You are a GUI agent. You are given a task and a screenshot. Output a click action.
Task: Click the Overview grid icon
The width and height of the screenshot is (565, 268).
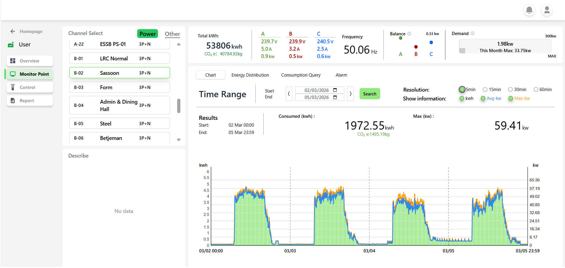tap(13, 61)
